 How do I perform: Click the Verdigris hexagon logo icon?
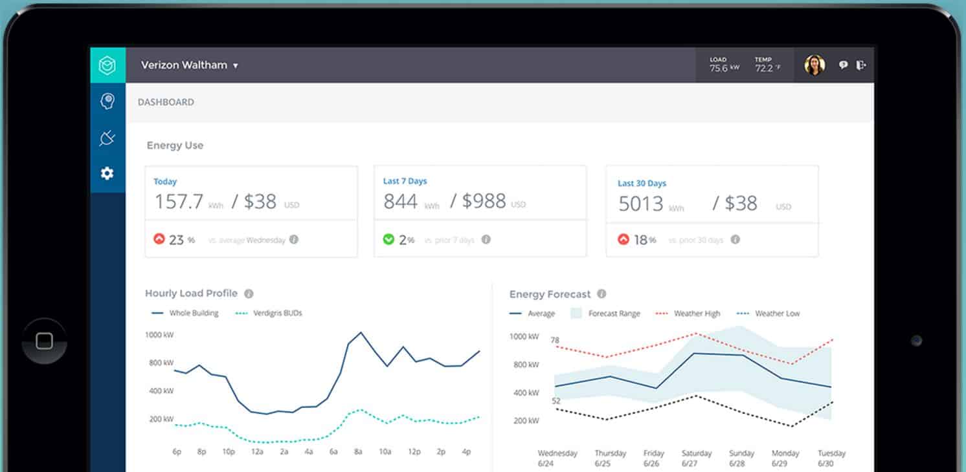coord(107,65)
